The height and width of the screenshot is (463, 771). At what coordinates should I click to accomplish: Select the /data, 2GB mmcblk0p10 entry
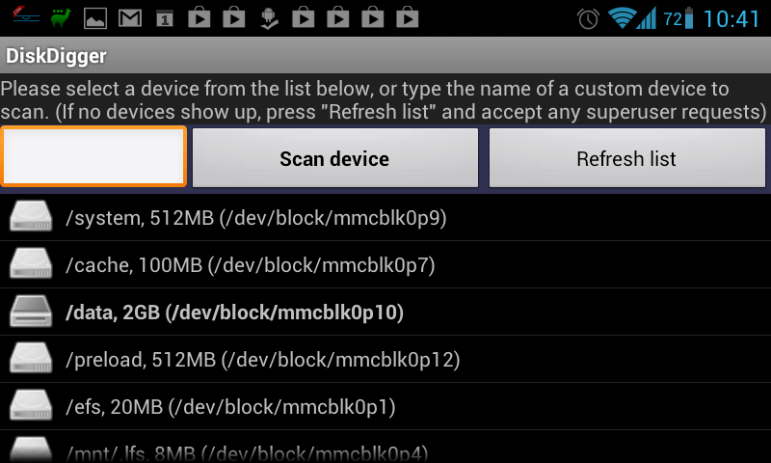(385, 312)
